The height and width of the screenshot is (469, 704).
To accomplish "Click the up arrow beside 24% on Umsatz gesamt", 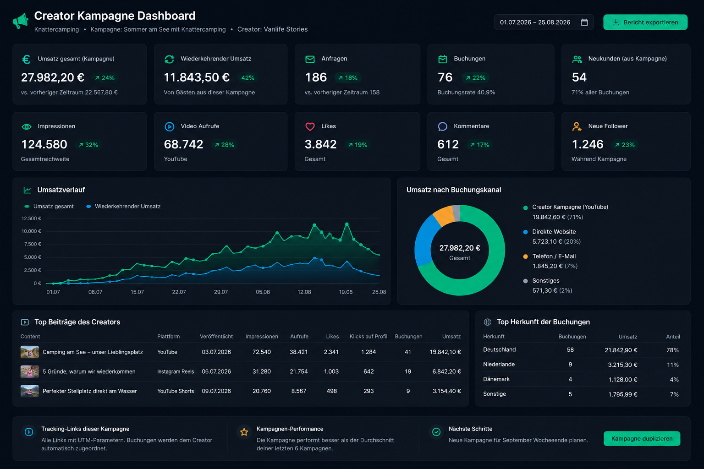I will pyautogui.click(x=97, y=78).
